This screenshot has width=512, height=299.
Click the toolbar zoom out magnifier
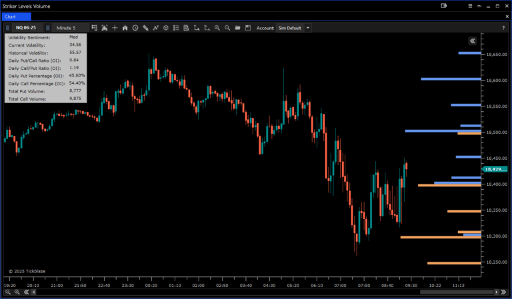[x=227, y=28]
